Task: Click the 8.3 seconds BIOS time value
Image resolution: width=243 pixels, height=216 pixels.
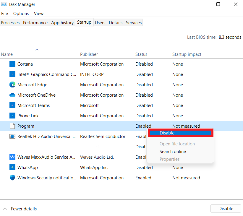Action: (x=230, y=37)
